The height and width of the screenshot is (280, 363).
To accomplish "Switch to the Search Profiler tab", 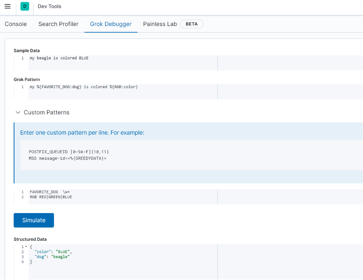I will (58, 24).
